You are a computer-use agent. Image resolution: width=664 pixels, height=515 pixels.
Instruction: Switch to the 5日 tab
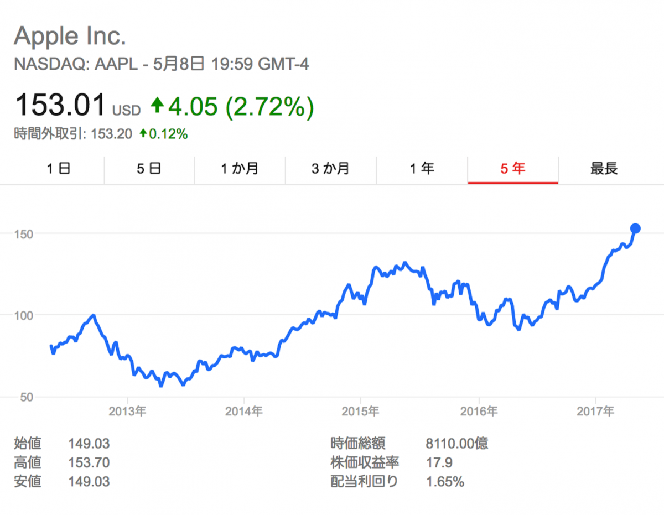pos(149,169)
